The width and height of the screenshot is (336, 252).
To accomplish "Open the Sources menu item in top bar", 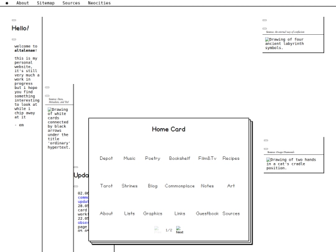I will click(x=71, y=3).
